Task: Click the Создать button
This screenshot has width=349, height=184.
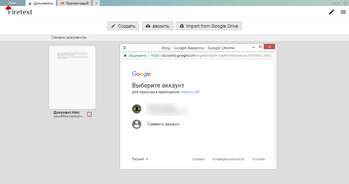Action: click(x=123, y=26)
